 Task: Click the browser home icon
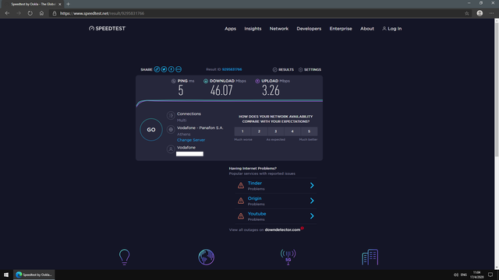(x=41, y=13)
